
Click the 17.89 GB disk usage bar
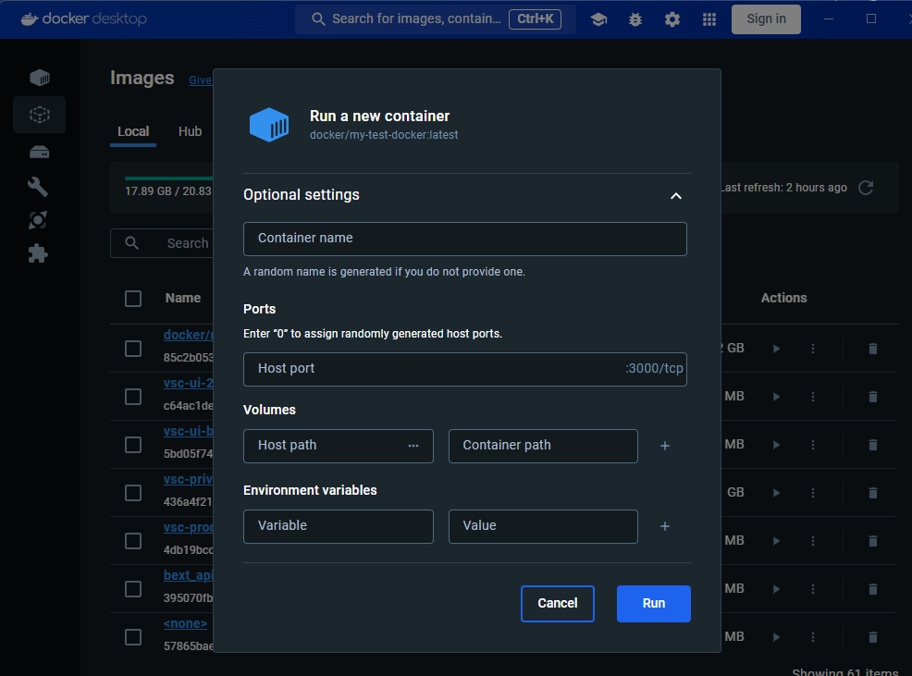click(x=168, y=178)
